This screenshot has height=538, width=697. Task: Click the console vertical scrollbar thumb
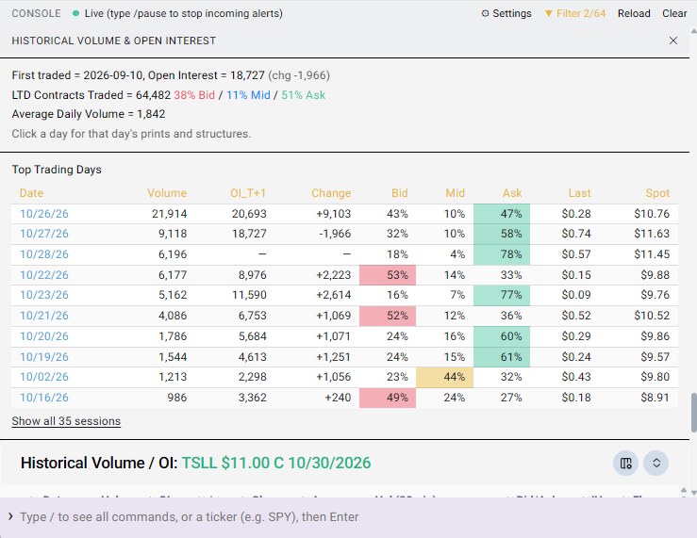(693, 412)
